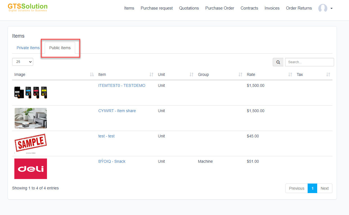The image size is (349, 215).
Task: Switch to the Private Items tab
Action: point(28,48)
